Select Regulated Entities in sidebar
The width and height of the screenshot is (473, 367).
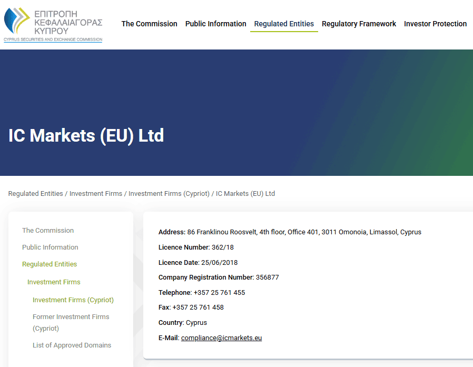click(50, 264)
